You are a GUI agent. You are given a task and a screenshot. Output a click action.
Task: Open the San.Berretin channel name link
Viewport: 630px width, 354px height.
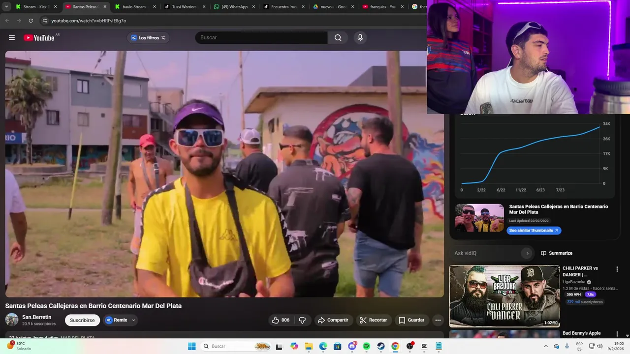coord(37,317)
